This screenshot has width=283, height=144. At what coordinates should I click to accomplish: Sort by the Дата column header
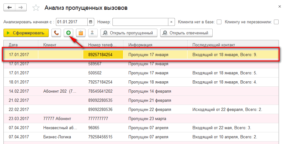pyautogui.click(x=20, y=45)
